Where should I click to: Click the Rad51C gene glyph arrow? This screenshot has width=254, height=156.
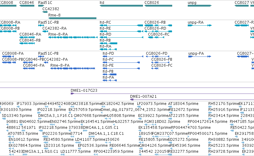pos(41,6)
